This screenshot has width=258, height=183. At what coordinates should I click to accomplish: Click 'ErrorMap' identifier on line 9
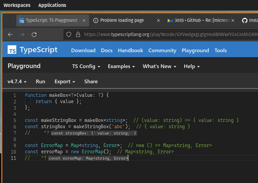[52, 145]
